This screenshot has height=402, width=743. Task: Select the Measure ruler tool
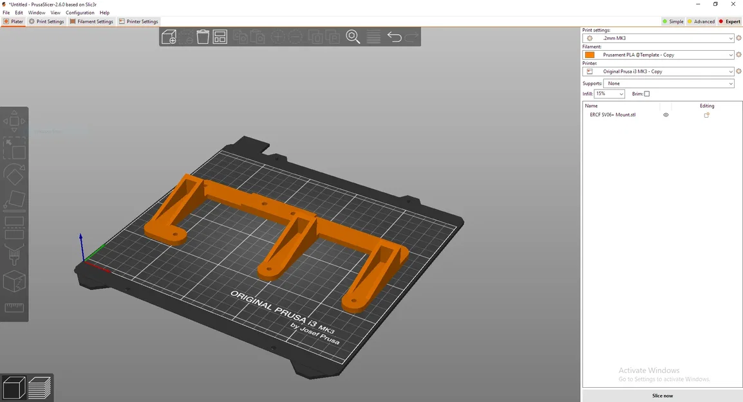click(14, 308)
